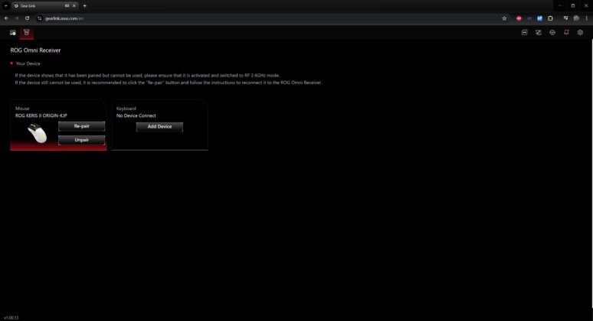Click the boxed icon left of the toolbar row
593x321 pixels.
click(x=525, y=32)
